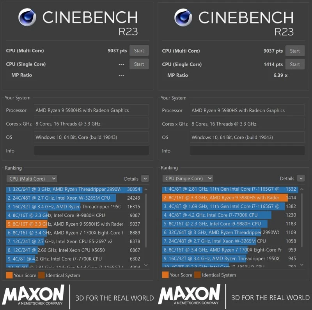Run the Multi Core test in the right window
Screen dimensions: 312x310
[295, 50]
